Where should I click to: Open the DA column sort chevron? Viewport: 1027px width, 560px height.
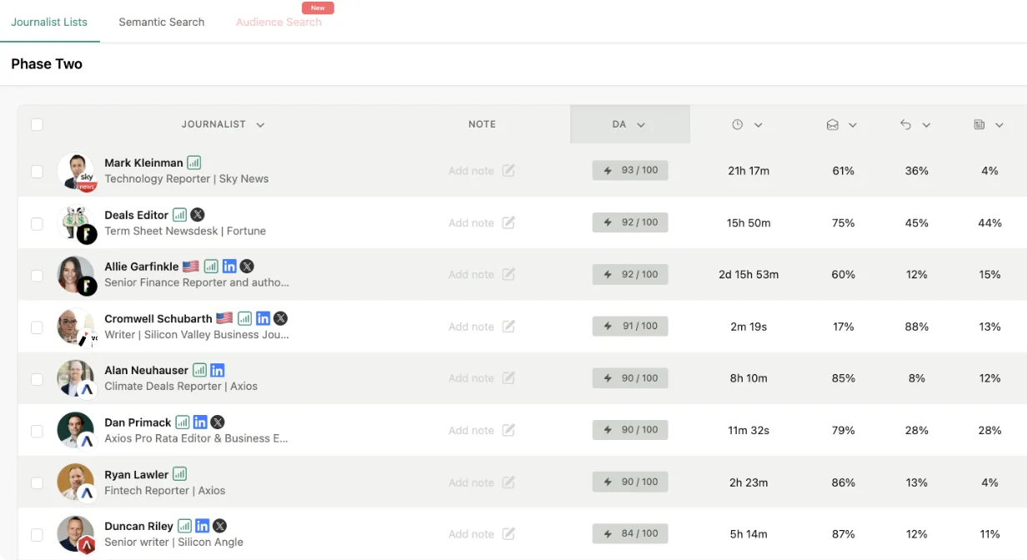tap(641, 125)
